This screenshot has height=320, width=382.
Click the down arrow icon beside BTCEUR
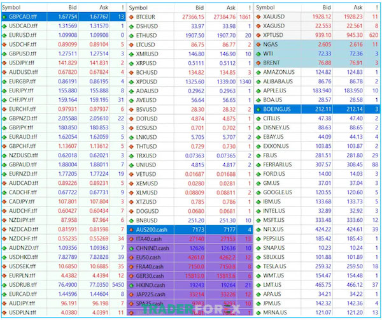pyautogui.click(x=131, y=17)
